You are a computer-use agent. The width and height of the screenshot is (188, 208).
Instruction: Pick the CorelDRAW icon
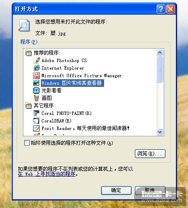36,121
